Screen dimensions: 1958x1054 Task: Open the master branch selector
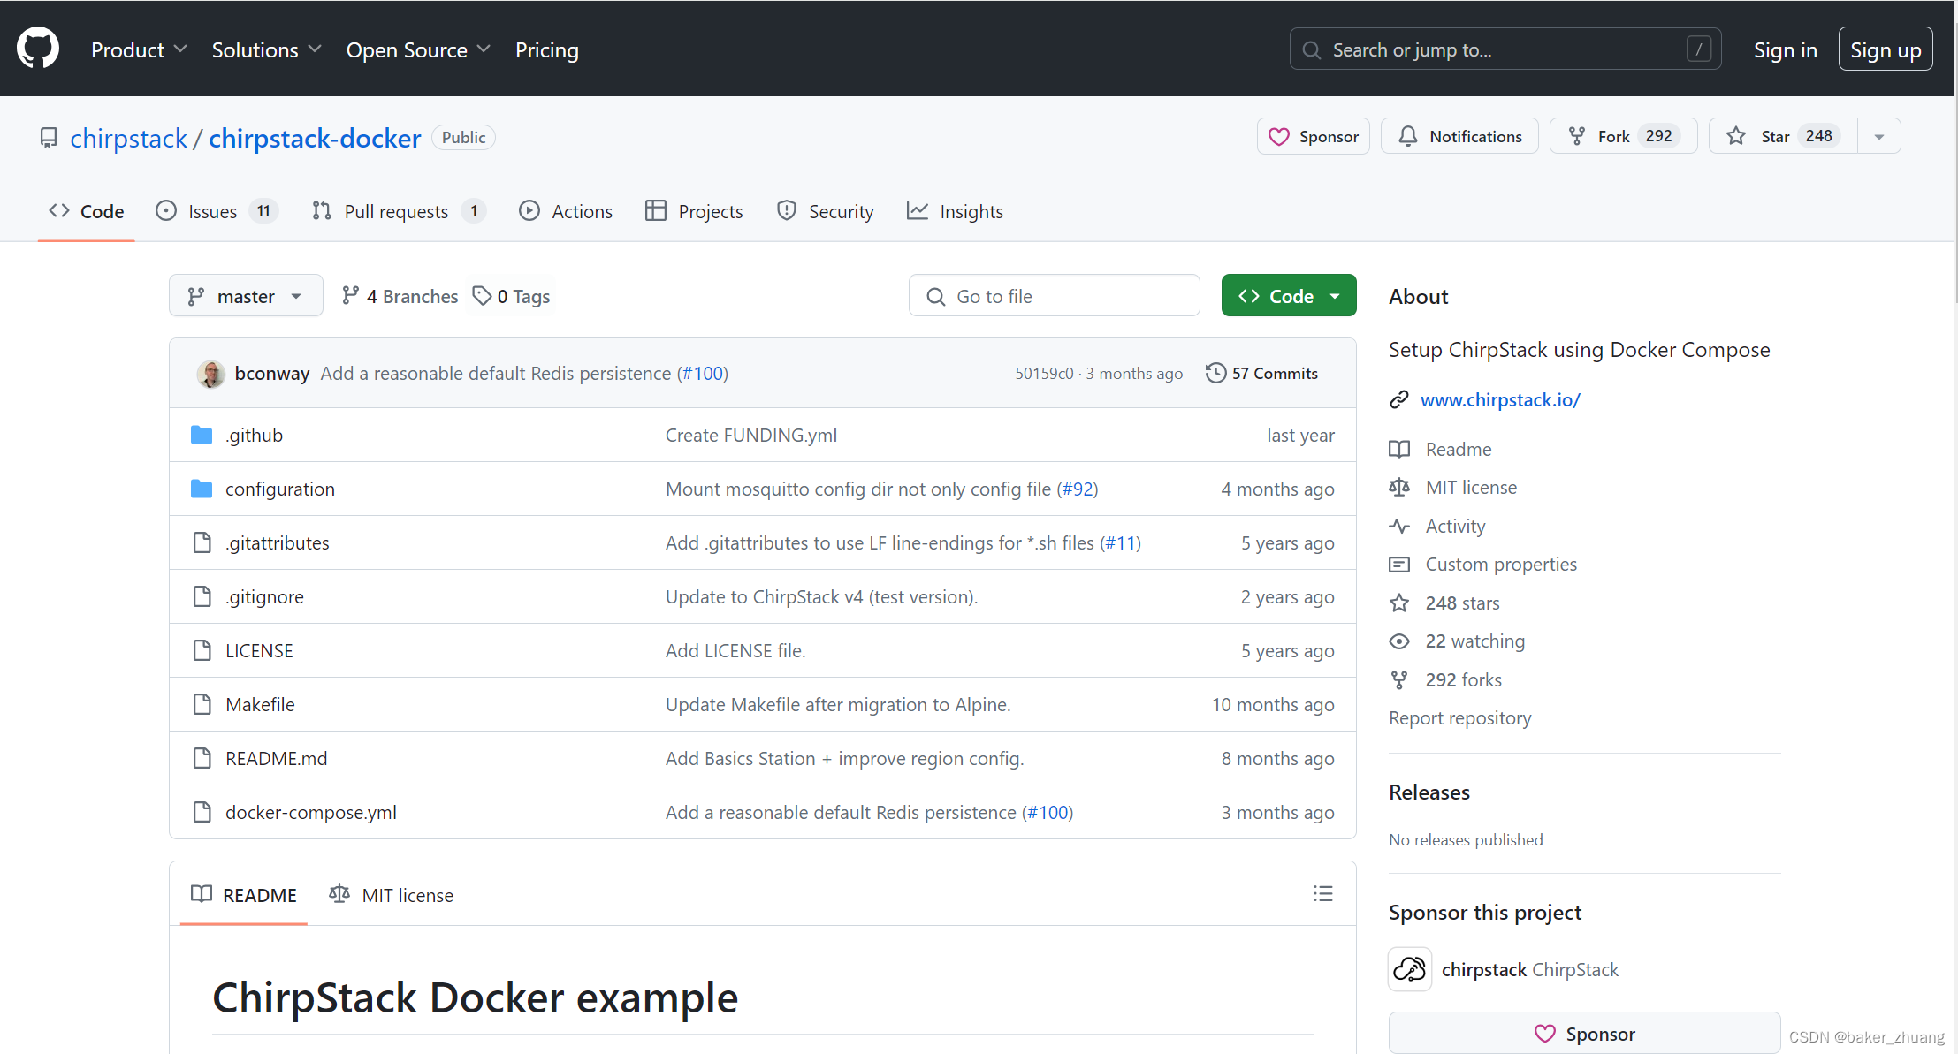(x=245, y=296)
